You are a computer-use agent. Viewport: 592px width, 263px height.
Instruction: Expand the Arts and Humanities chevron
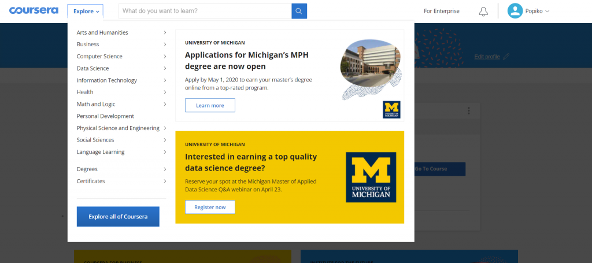pyautogui.click(x=165, y=32)
